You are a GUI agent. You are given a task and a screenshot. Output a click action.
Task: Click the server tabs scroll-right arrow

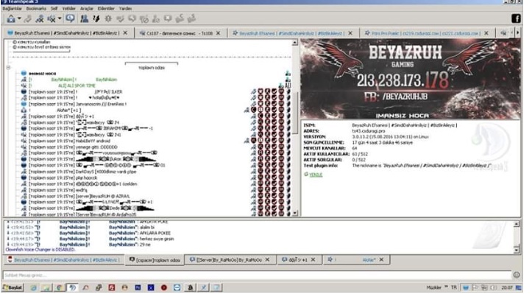tap(518, 33)
